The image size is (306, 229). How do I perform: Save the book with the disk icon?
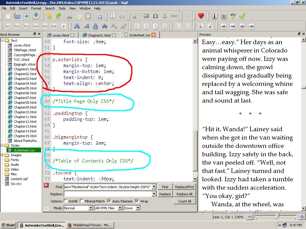pyautogui.click(x=36, y=16)
